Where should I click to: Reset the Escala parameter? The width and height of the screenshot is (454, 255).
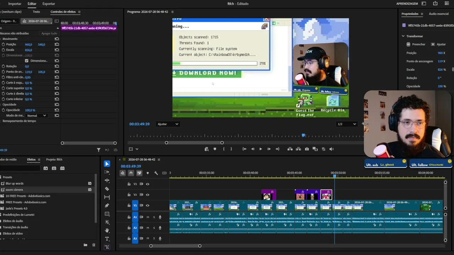point(57,50)
